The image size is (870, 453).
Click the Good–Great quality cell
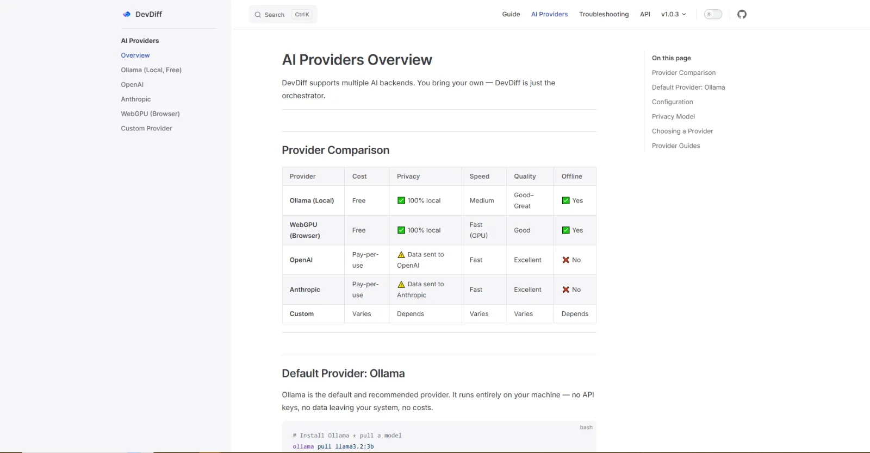tap(530, 201)
